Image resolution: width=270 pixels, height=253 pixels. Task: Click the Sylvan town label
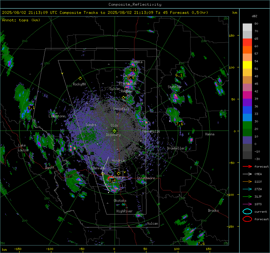[115, 89]
